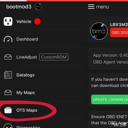The width and height of the screenshot is (128, 128).
Task: Click the OTS Maps folder icon
Action: 8,110
